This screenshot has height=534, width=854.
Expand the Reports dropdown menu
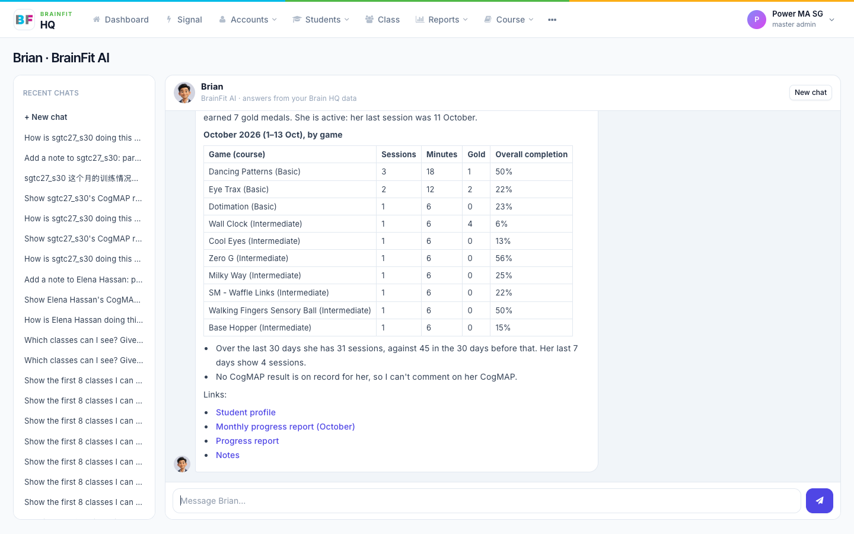pos(442,20)
